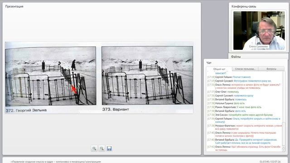The height and width of the screenshot is (163, 290).
Task: Click photo 373 Вариант on the slide
Action: point(147,76)
